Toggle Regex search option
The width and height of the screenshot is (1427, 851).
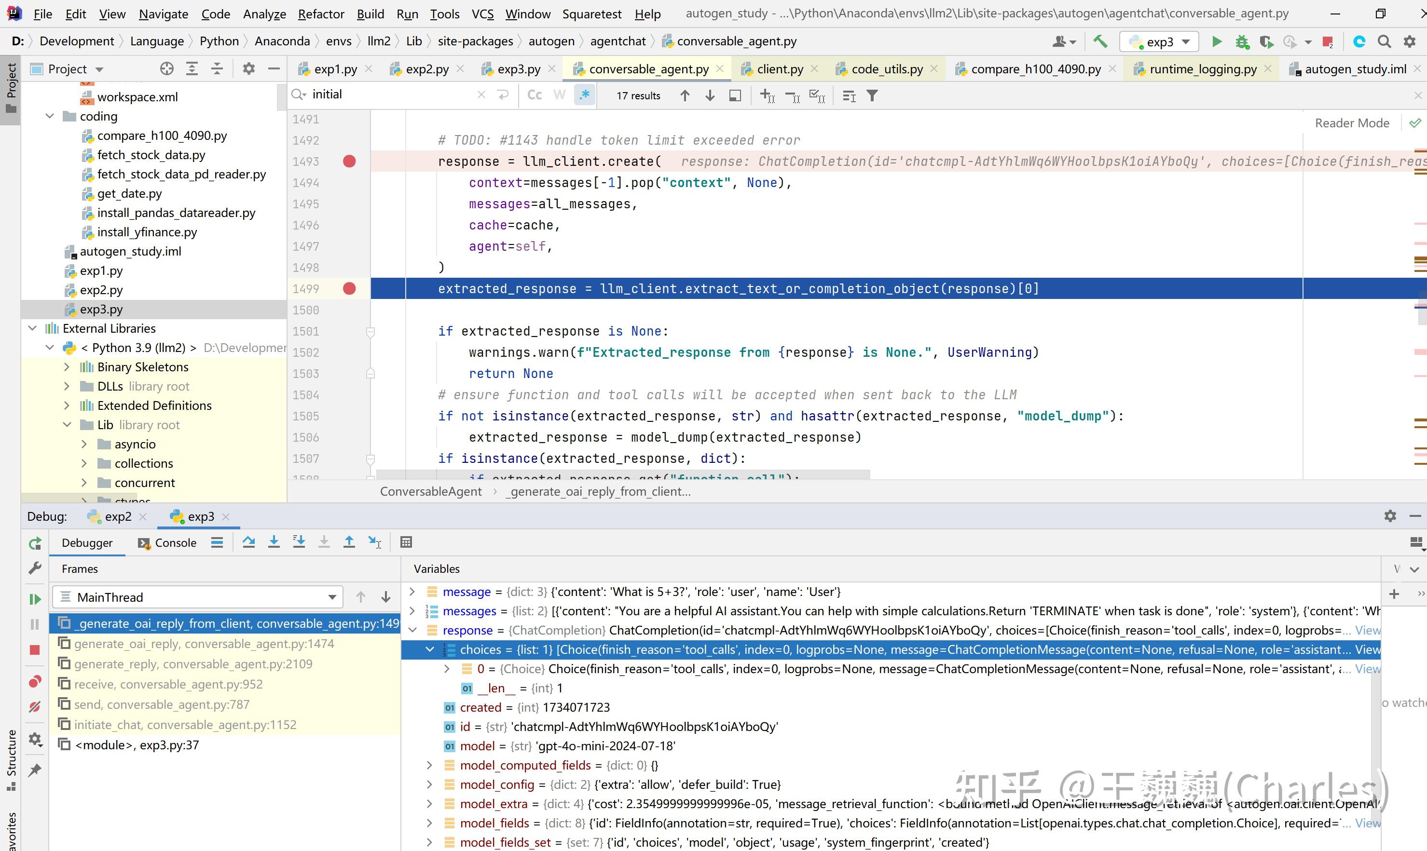click(584, 95)
